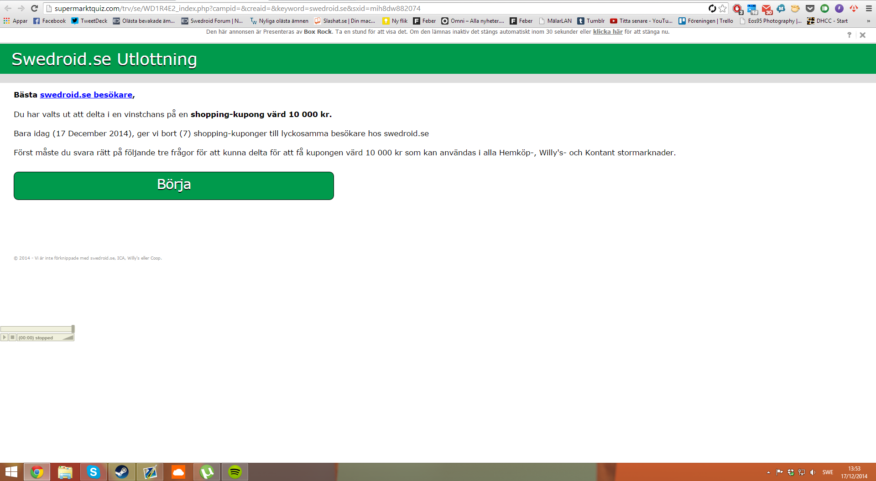
Task: Open the Adblock extension showing 3 blocked
Action: (737, 9)
